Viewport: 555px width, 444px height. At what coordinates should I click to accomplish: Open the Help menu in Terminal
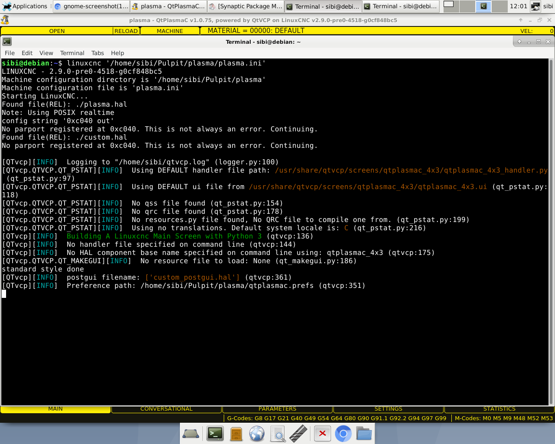[118, 53]
